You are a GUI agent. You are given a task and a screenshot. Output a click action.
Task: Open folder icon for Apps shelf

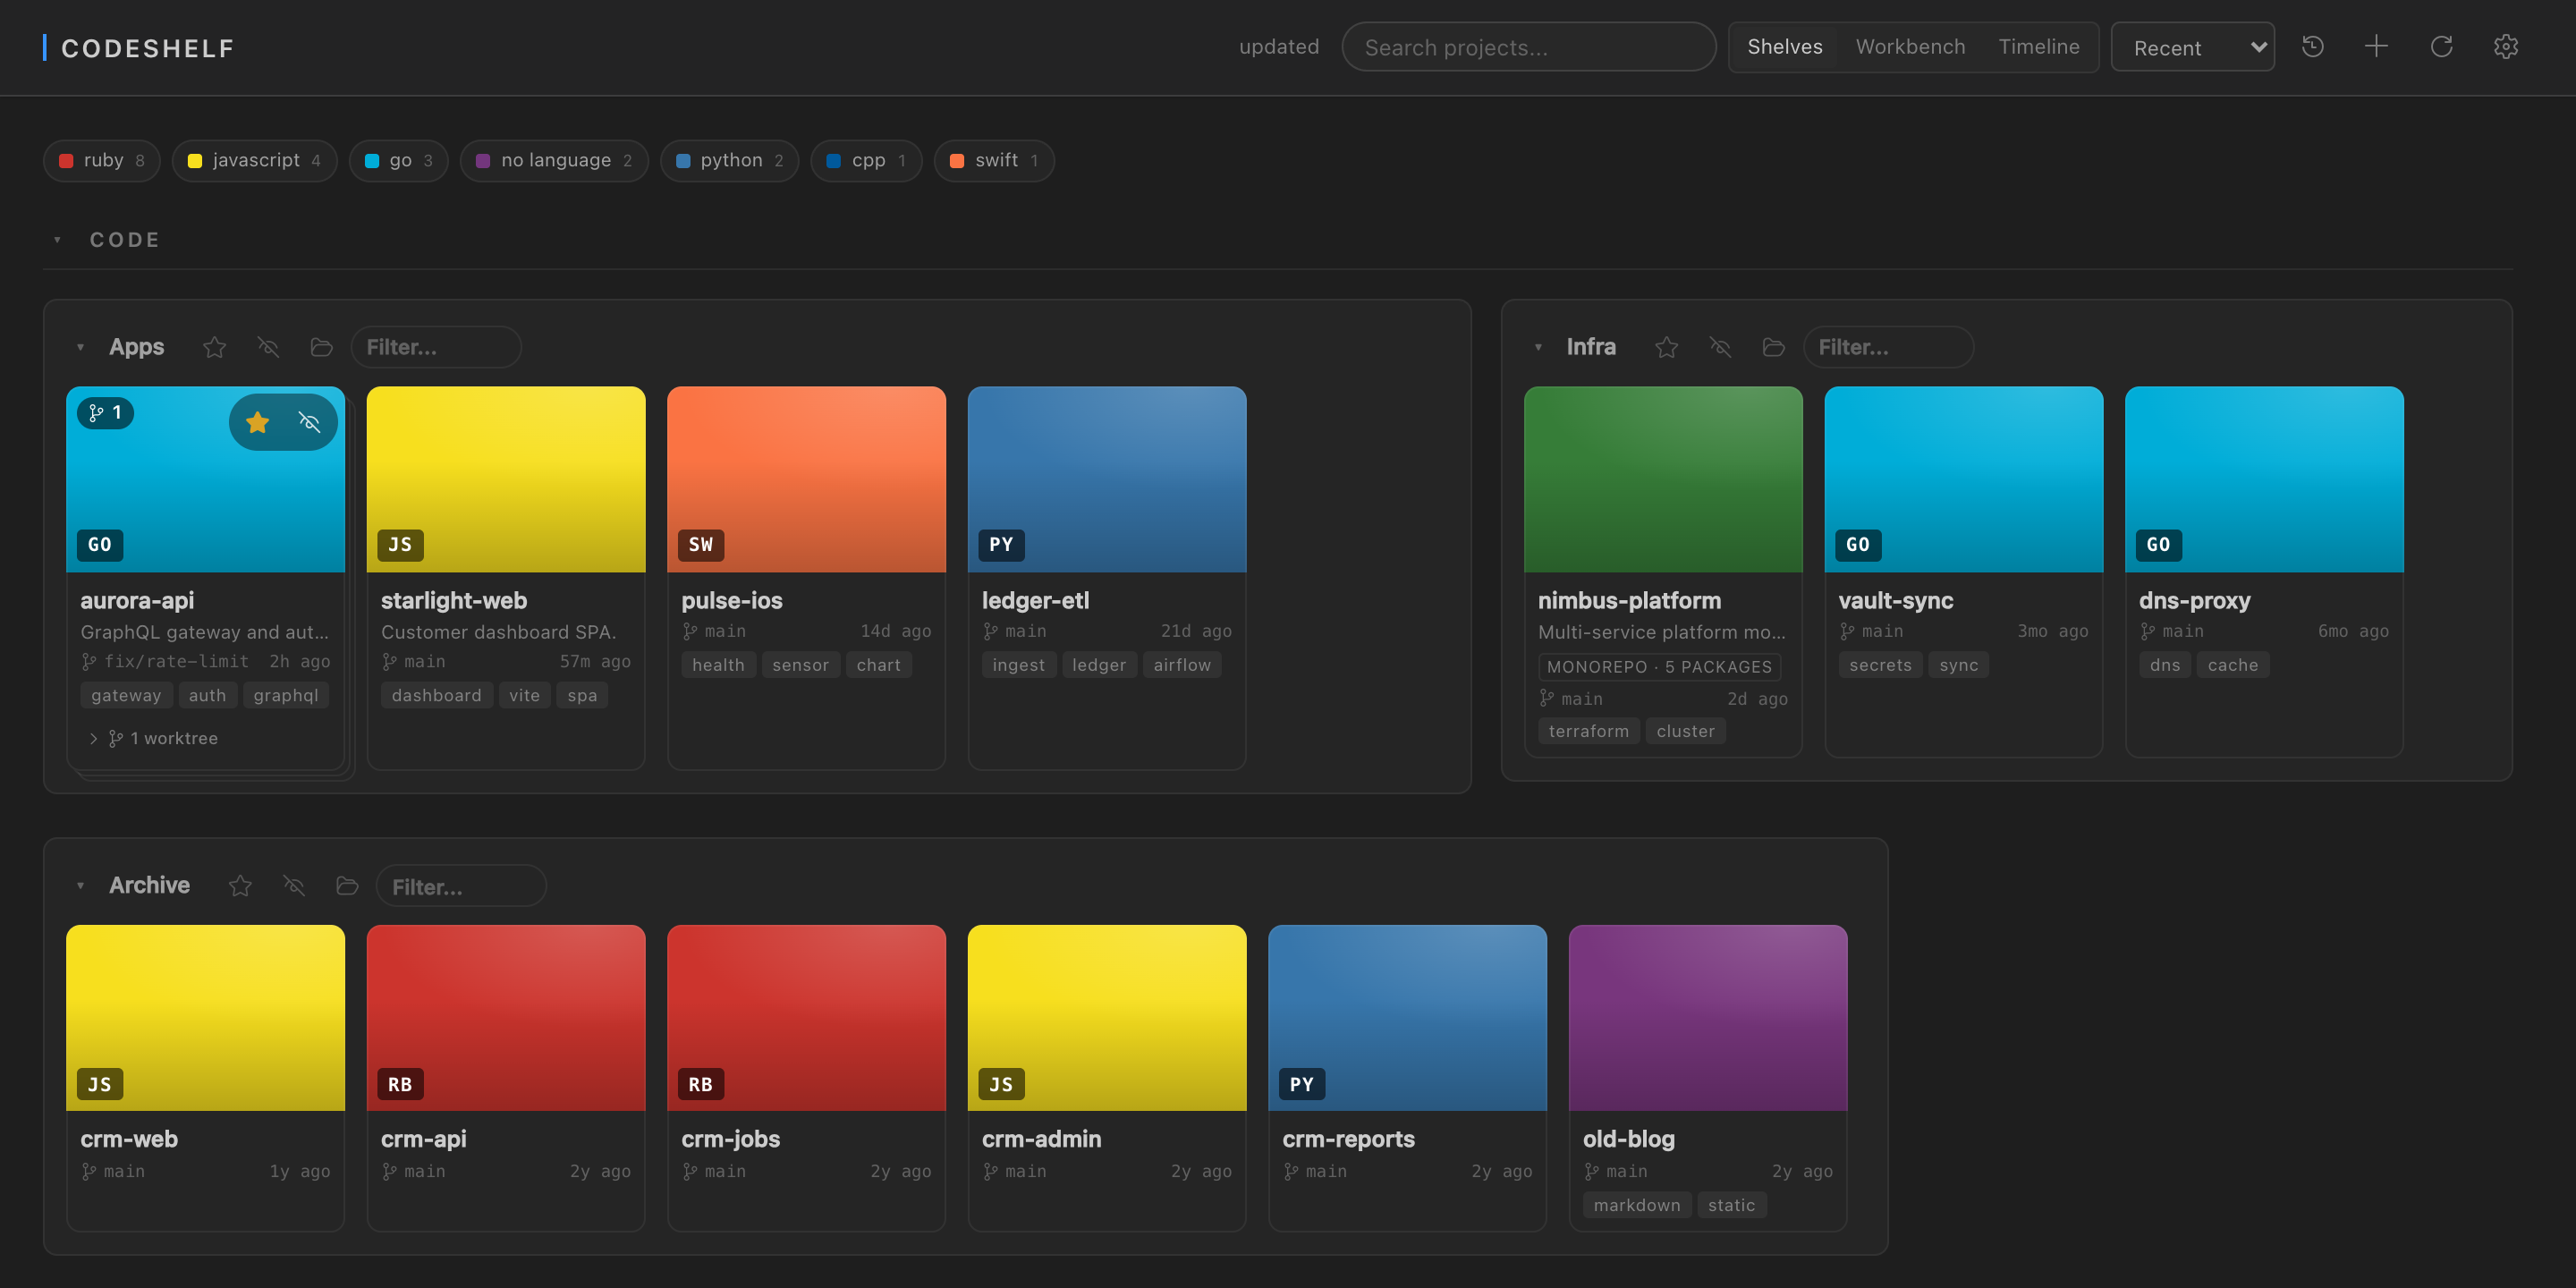point(321,347)
